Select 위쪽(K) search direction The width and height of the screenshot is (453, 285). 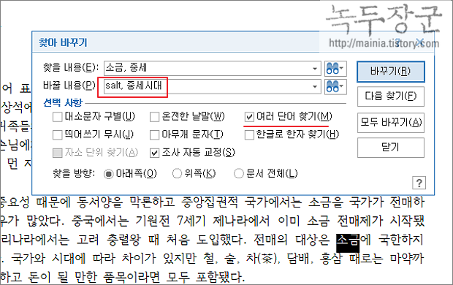pos(177,174)
